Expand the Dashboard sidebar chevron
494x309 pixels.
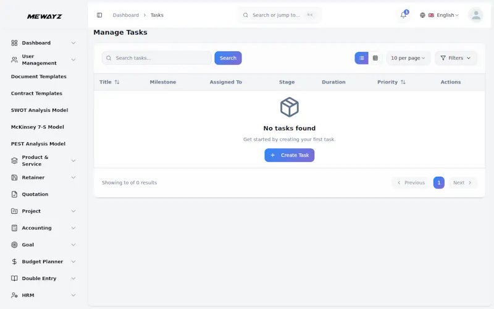pos(73,43)
